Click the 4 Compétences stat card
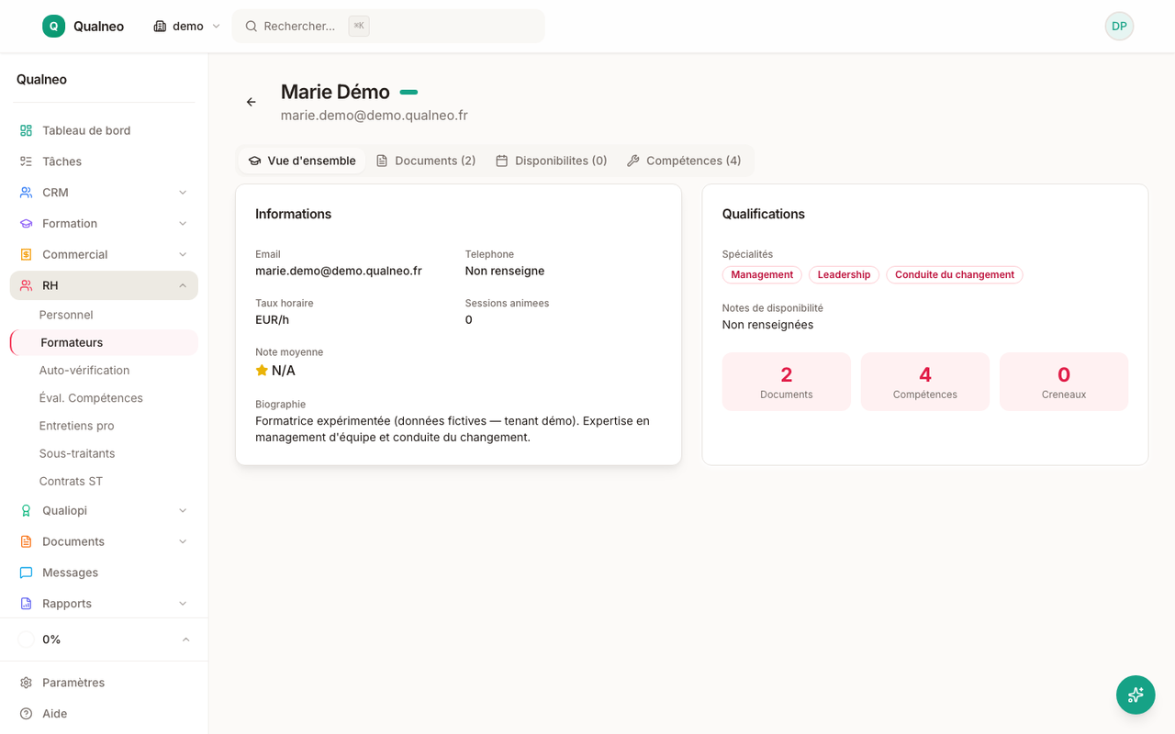The image size is (1175, 734). tap(925, 382)
